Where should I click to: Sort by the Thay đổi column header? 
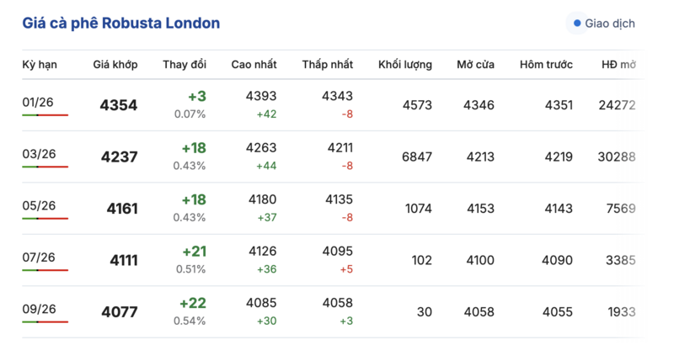[x=185, y=64]
